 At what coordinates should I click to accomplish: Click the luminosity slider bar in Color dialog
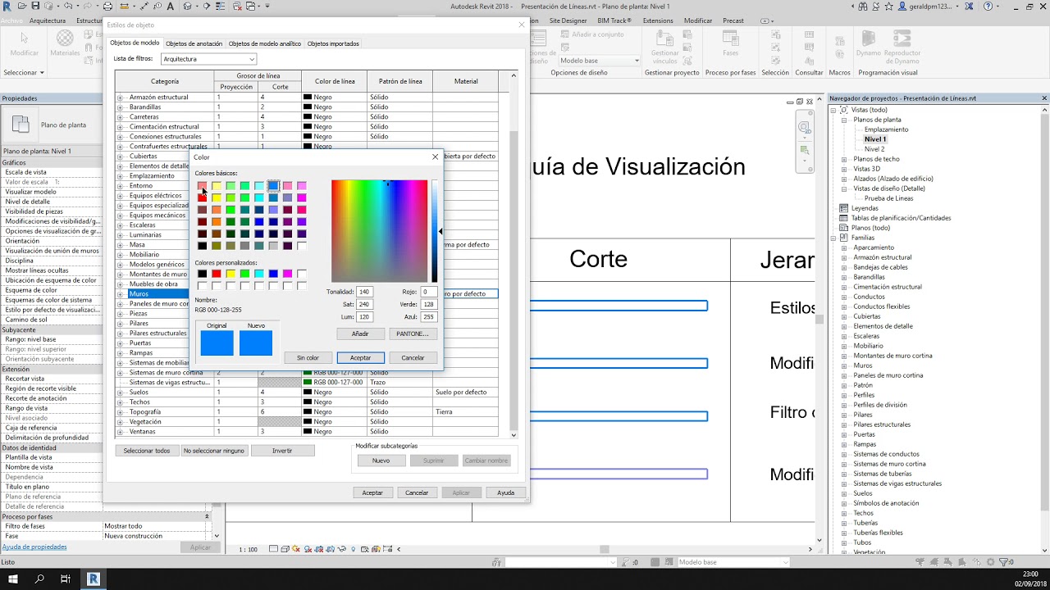(435, 231)
